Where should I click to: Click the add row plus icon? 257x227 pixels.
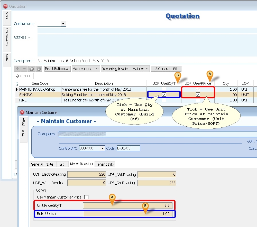(x=17, y=69)
